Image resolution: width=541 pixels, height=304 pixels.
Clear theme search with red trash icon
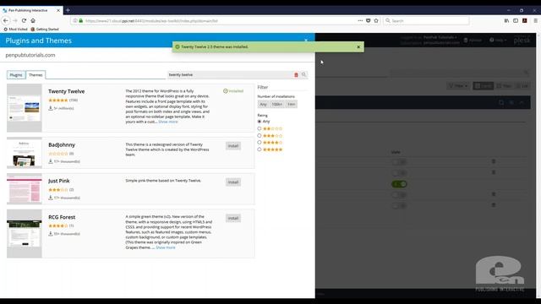[296, 75]
